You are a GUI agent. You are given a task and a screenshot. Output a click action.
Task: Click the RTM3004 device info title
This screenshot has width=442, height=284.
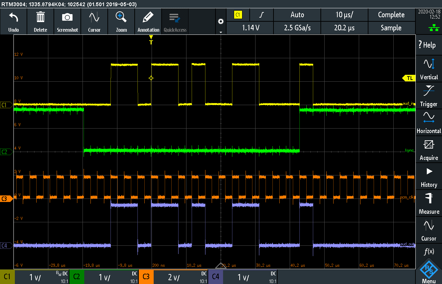(x=69, y=4)
